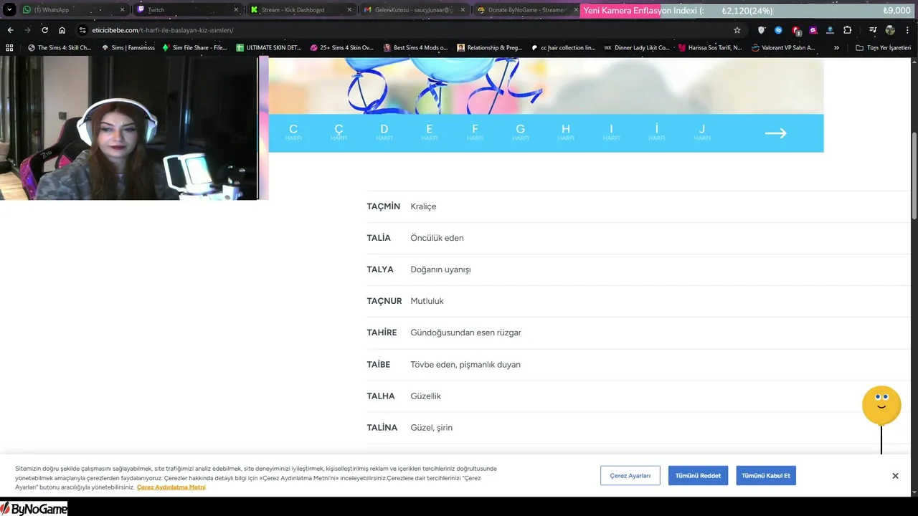
Task: Close the WhatsApp tab
Action: [122, 10]
